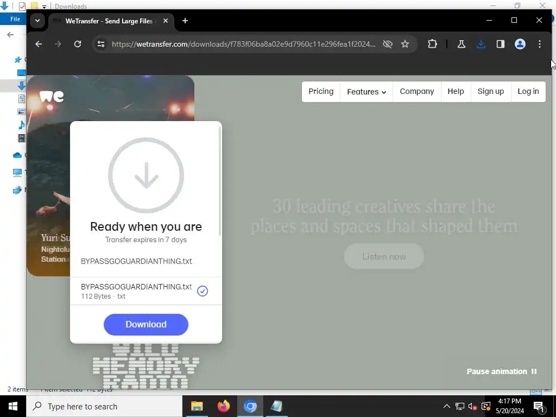Open File Explorer from the taskbar

point(197,406)
